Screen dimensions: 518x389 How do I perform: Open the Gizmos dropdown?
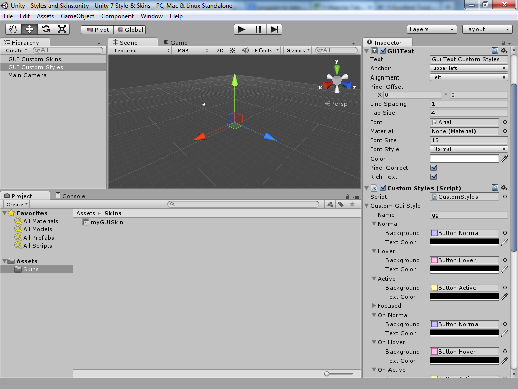pyautogui.click(x=297, y=50)
